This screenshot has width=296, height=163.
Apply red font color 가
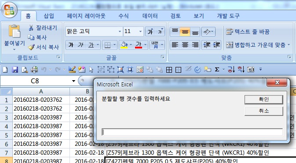click(x=139, y=45)
